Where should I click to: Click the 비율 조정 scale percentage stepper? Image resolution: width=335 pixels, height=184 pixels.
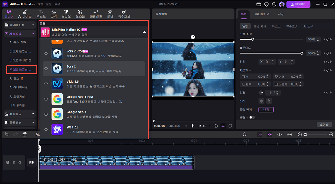click(318, 39)
